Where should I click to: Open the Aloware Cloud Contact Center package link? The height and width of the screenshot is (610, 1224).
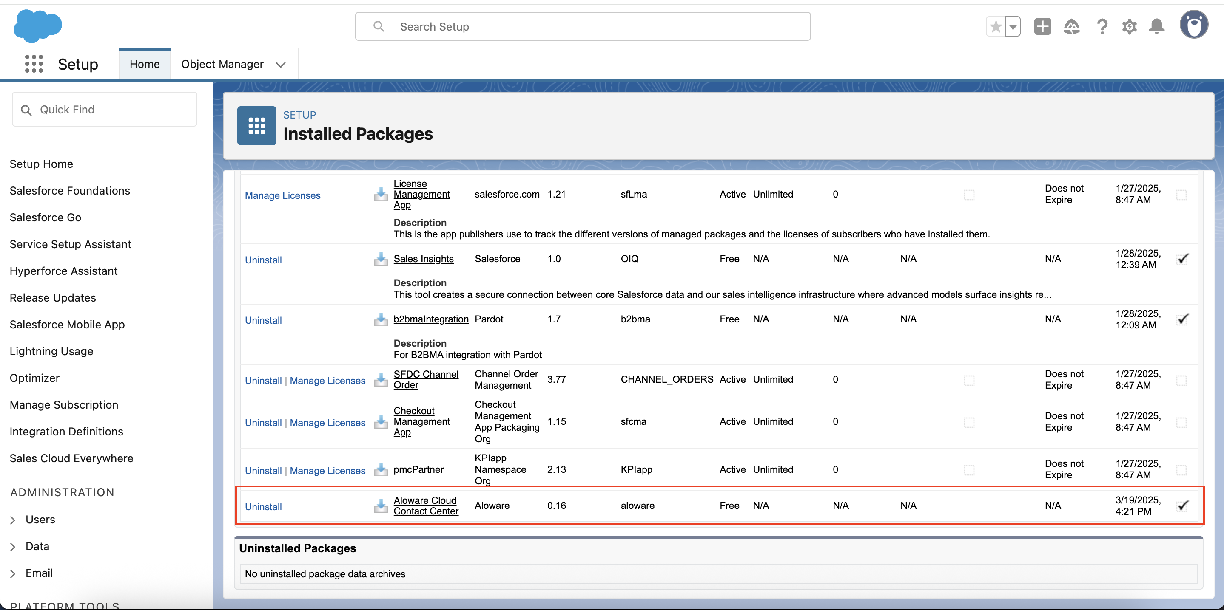click(426, 506)
